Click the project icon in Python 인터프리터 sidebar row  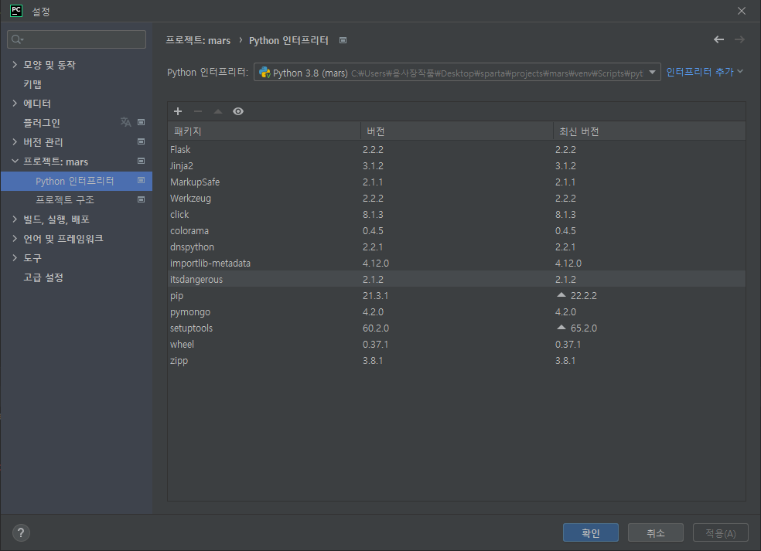click(142, 180)
